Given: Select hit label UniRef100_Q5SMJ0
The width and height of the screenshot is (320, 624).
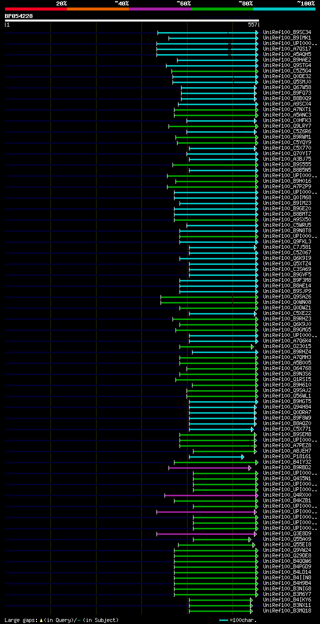Looking at the screenshot, I should [x=287, y=82].
